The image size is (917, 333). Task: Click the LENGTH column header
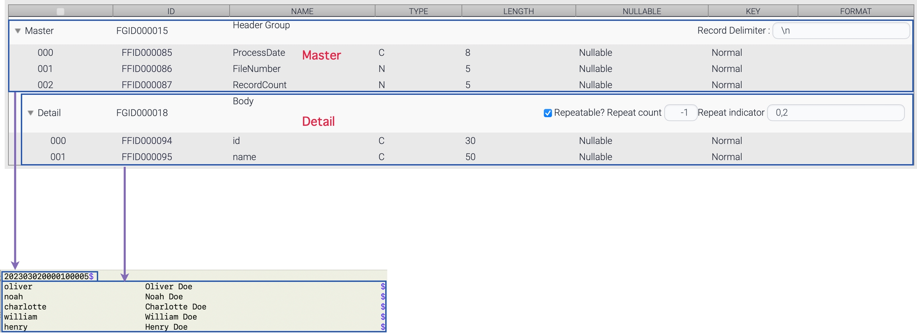pos(518,11)
